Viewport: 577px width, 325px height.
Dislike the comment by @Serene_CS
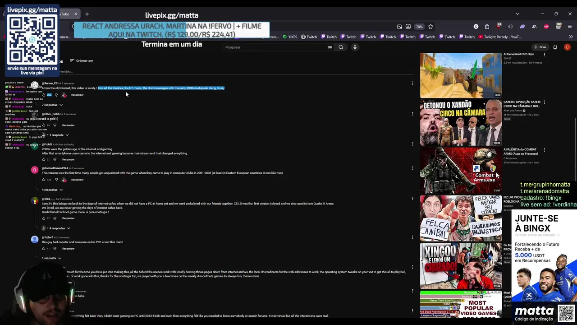(56, 95)
